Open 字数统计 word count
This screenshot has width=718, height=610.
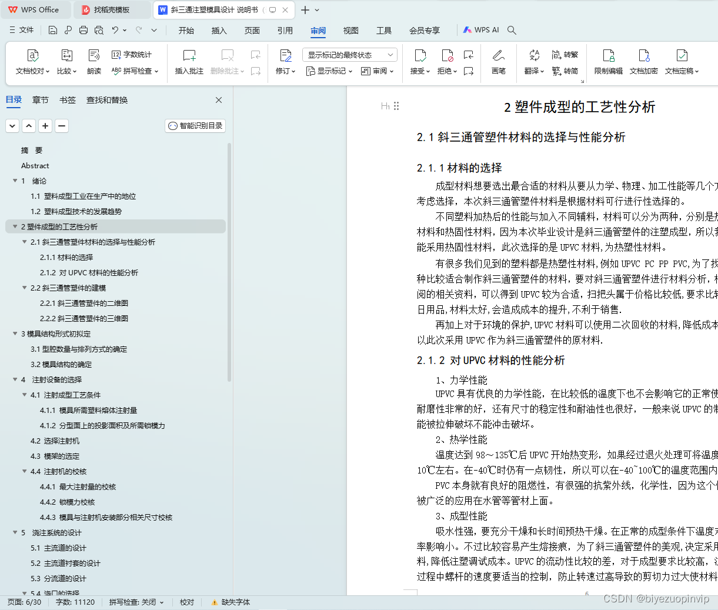tap(132, 55)
